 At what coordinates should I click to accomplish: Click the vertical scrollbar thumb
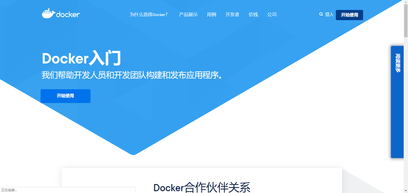click(406, 21)
